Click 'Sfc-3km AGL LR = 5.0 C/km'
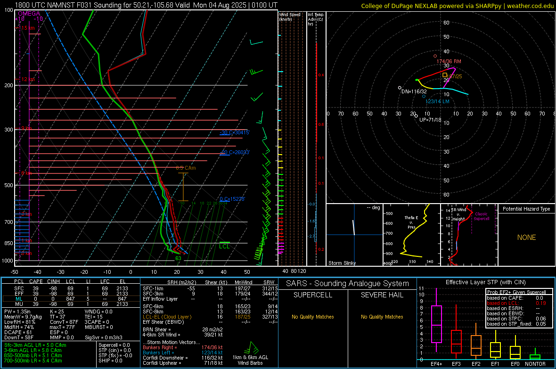 pos(35,345)
